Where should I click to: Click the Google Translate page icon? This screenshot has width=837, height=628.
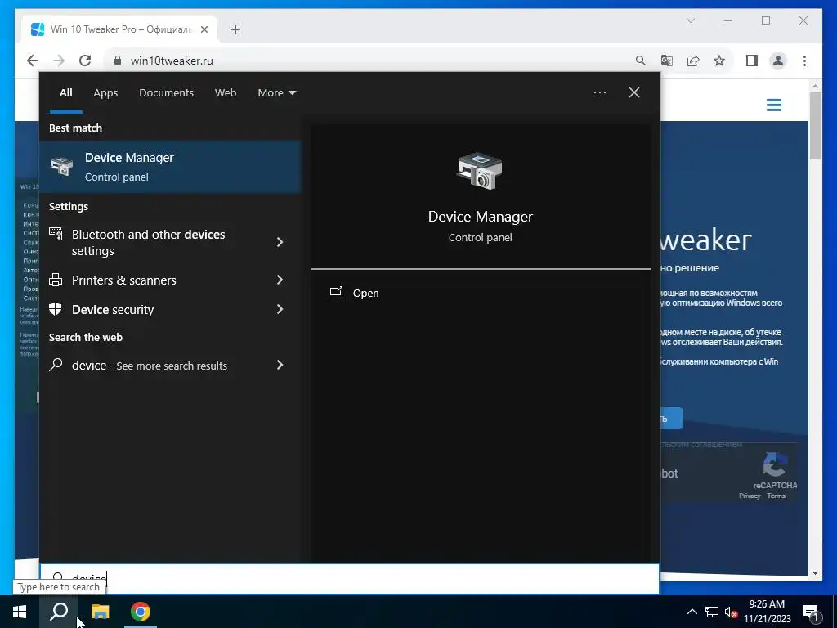coord(667,61)
